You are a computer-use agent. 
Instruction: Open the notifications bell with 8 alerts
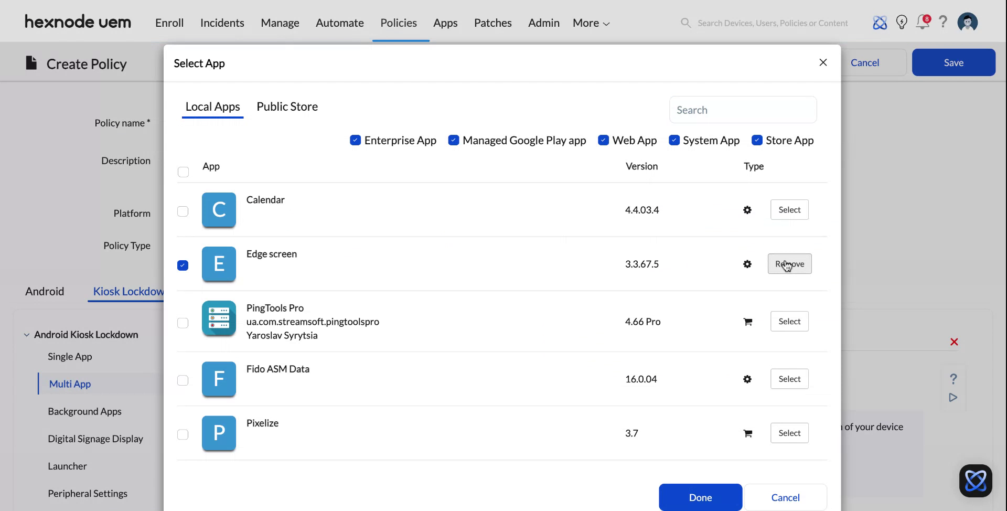pos(922,22)
